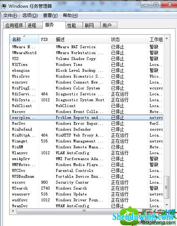
Task: Switch to the 联网 tab
Action: 91,25
